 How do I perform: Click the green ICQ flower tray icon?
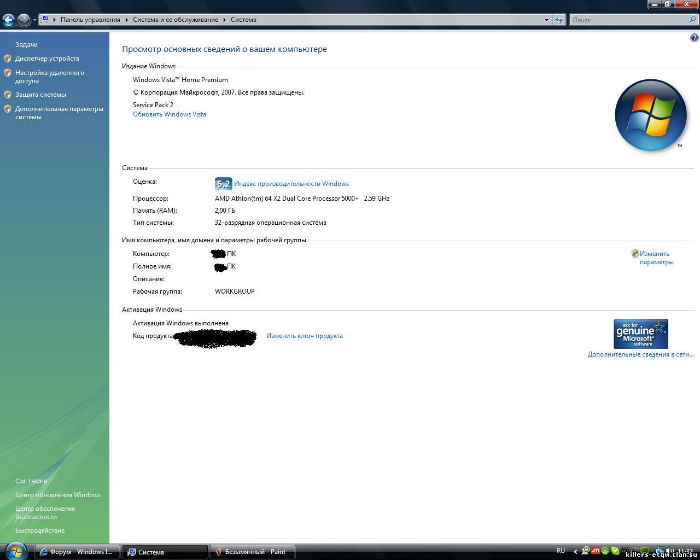[x=605, y=551]
